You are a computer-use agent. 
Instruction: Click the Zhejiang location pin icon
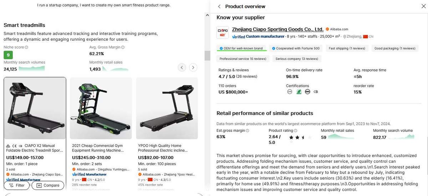click(x=345, y=36)
